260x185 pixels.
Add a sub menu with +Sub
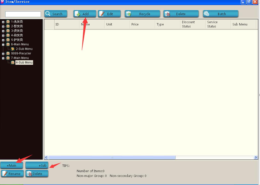pyautogui.click(x=37, y=165)
